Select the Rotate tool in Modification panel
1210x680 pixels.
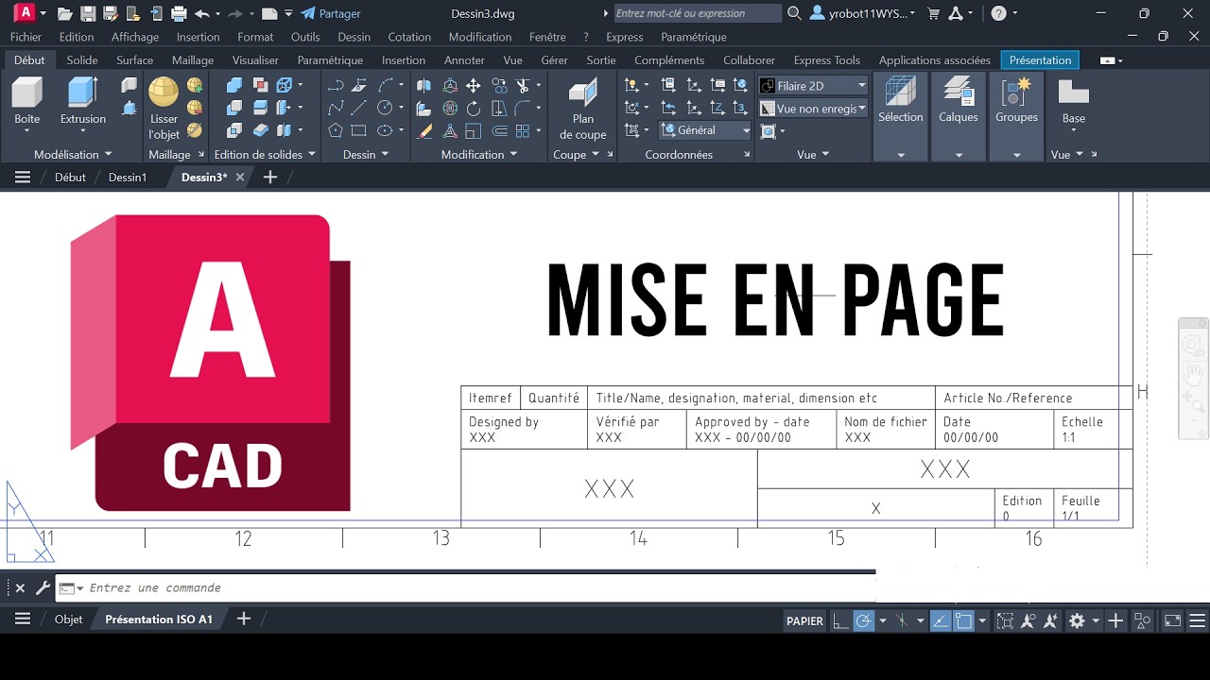(x=474, y=108)
